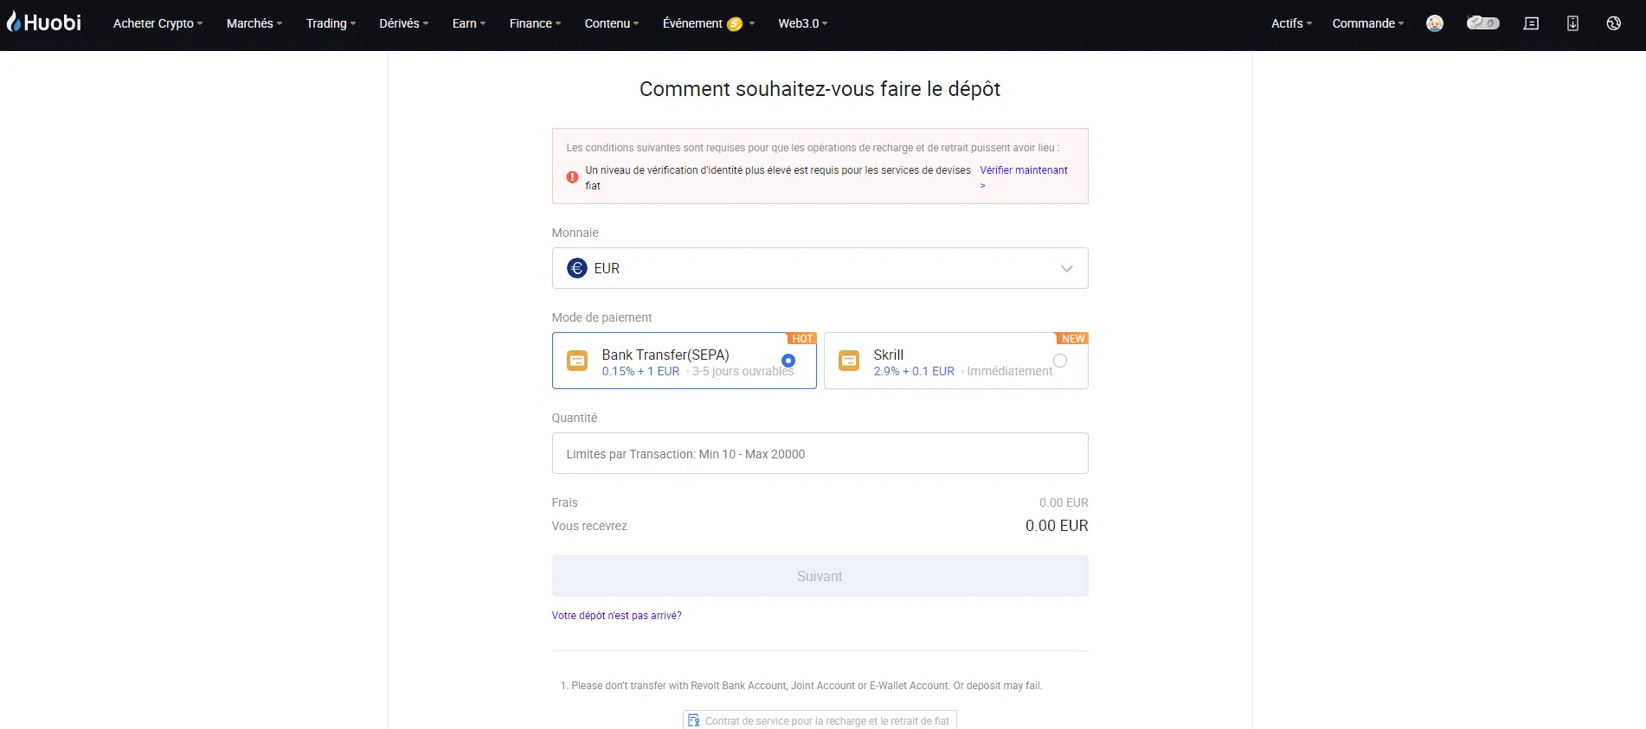Click the euro currency symbol icon

click(577, 268)
